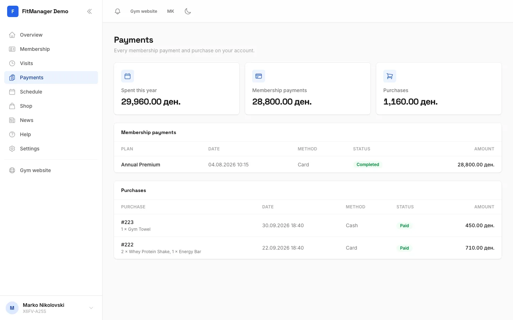The image size is (513, 320).
Task: Select purchase #222 order number
Action: tap(127, 245)
